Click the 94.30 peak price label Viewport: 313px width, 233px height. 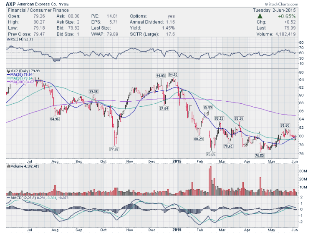[173, 75]
